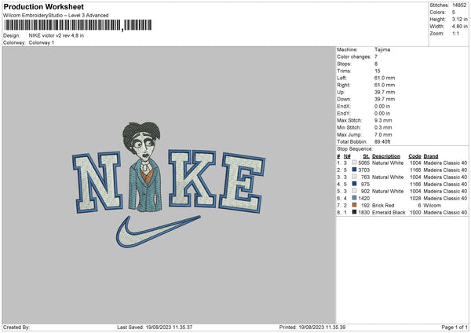Image resolution: width=471 pixels, height=333 pixels.
Task: Click the Stops value 8
Action: [x=376, y=64]
